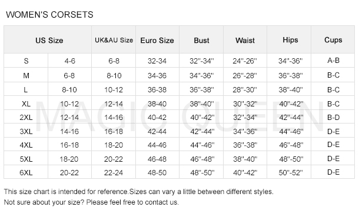Select Euro size 40-42 cell
This screenshot has width=359, height=217.
click(157, 117)
